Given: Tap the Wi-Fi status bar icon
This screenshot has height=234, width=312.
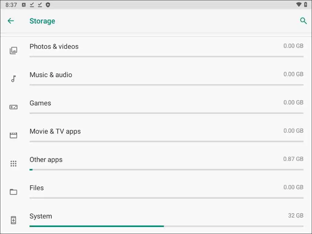Looking at the screenshot, I should [x=299, y=5].
